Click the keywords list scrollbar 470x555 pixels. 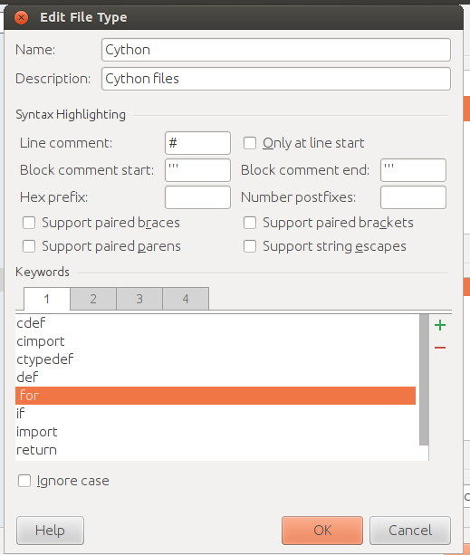coord(424,379)
